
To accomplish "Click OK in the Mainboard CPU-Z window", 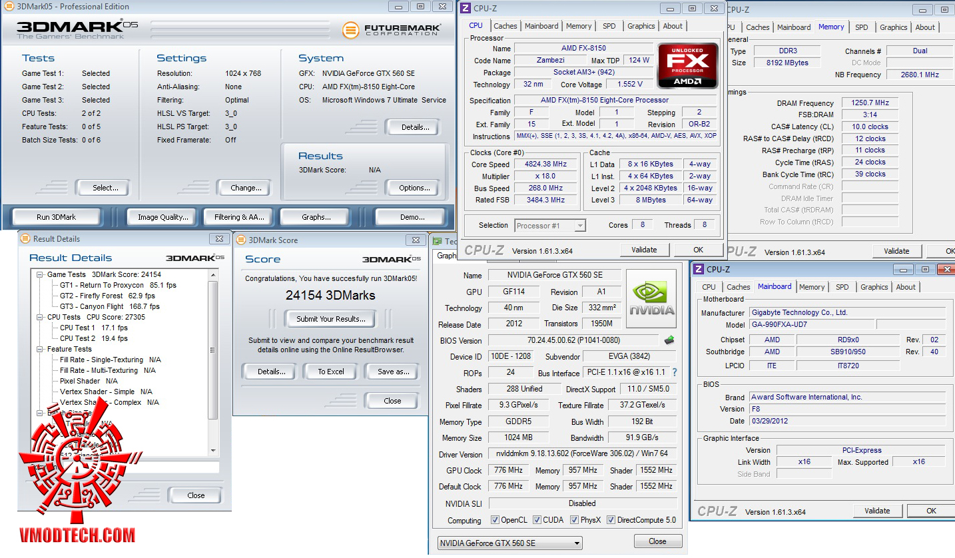I will pos(931,511).
